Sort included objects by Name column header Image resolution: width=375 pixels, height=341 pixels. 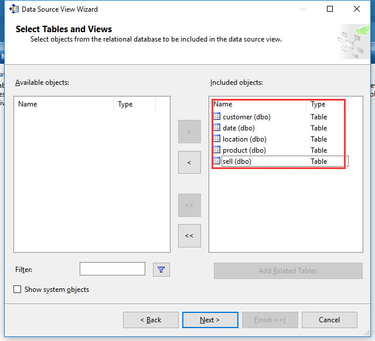click(x=258, y=104)
